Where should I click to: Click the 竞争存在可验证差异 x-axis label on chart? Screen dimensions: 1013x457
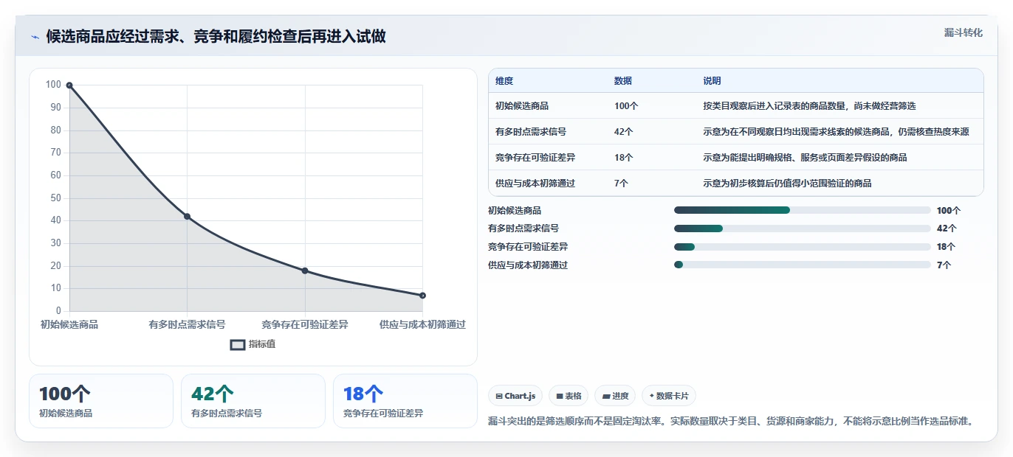[x=305, y=324]
